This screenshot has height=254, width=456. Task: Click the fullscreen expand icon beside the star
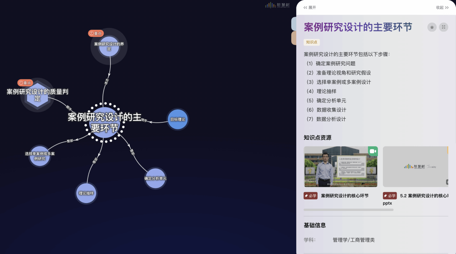tap(444, 27)
